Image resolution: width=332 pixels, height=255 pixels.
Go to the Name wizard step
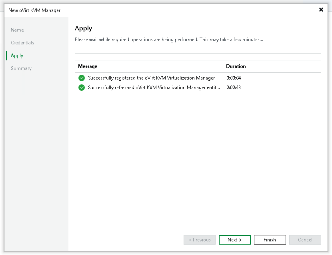point(17,30)
